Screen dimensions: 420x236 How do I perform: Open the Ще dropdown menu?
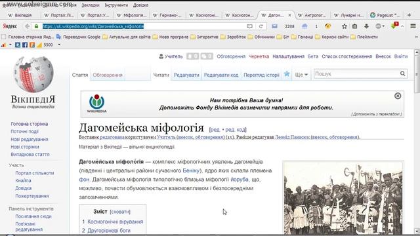pyautogui.click(x=301, y=75)
